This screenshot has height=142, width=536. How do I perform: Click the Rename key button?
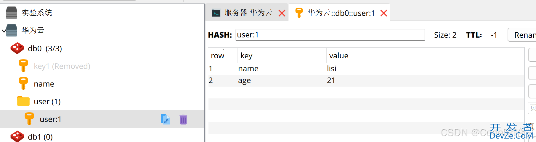pos(522,35)
